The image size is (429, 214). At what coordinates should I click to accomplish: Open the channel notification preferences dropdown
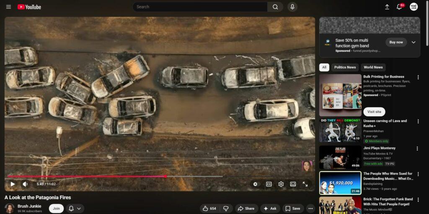click(x=75, y=209)
